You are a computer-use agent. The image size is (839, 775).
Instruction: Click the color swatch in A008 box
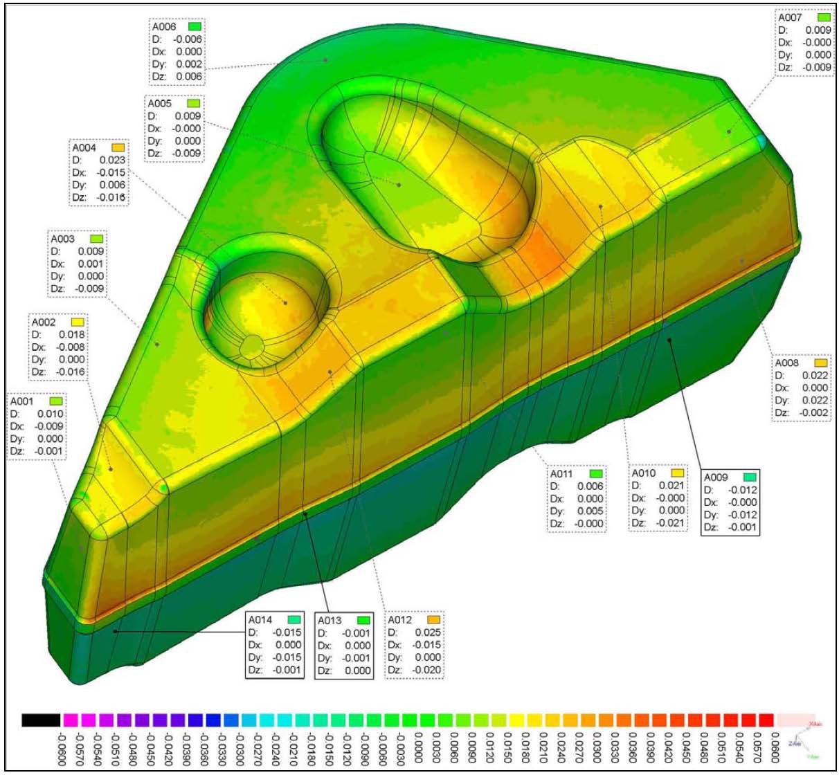pyautogui.click(x=821, y=363)
